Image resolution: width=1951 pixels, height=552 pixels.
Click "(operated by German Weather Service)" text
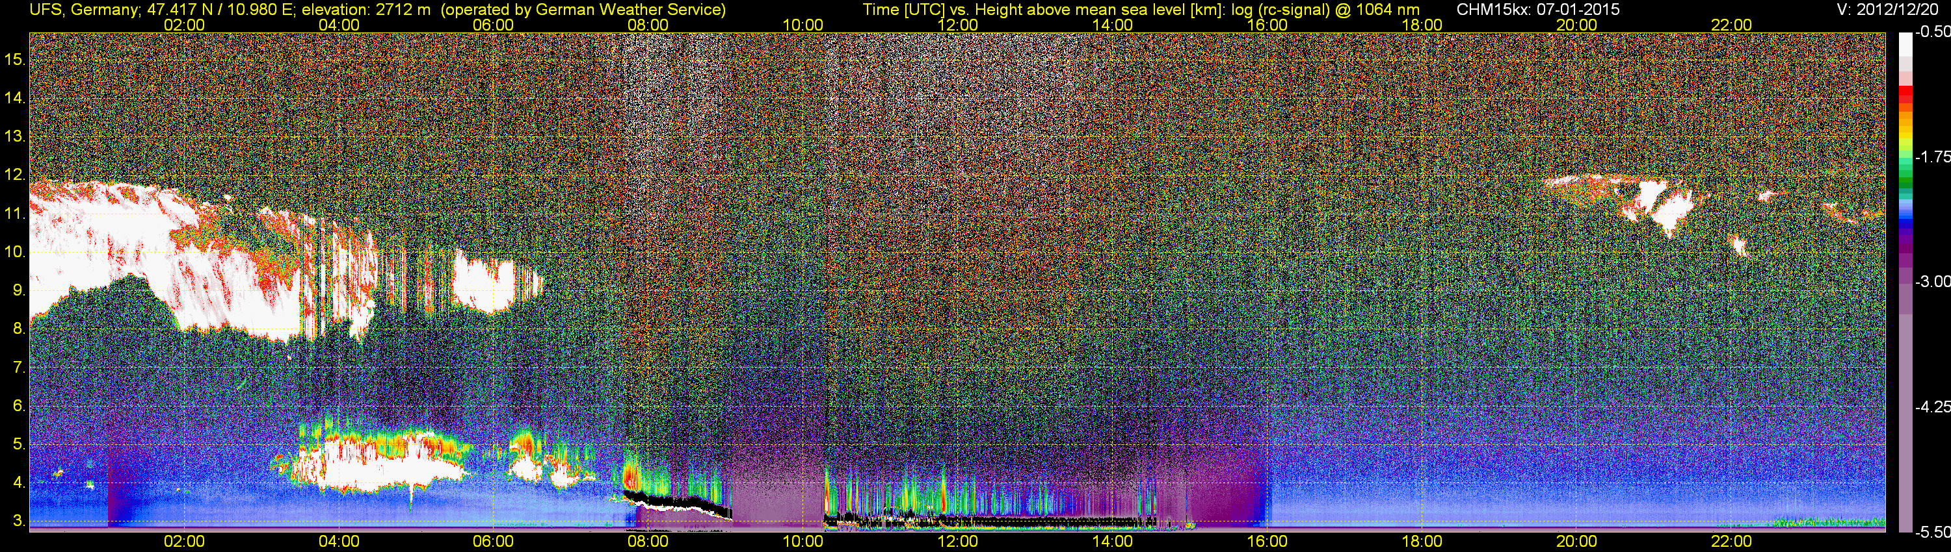click(x=583, y=10)
